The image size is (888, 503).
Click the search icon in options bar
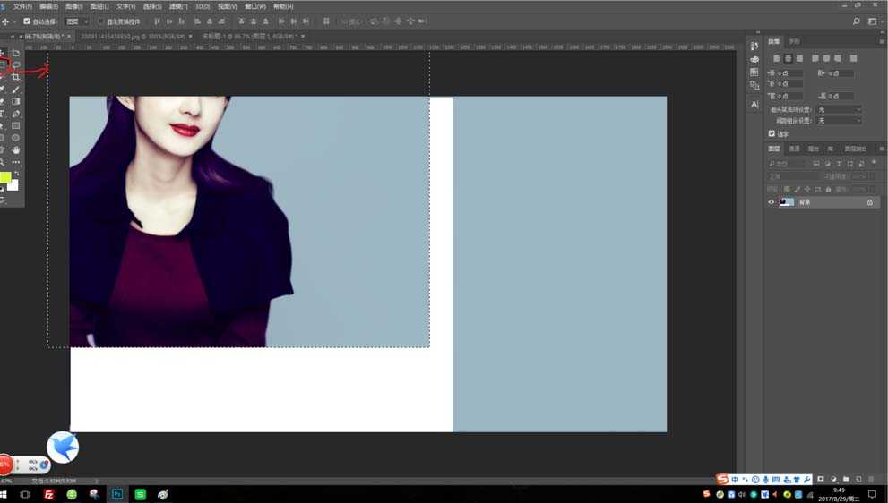tap(857, 21)
